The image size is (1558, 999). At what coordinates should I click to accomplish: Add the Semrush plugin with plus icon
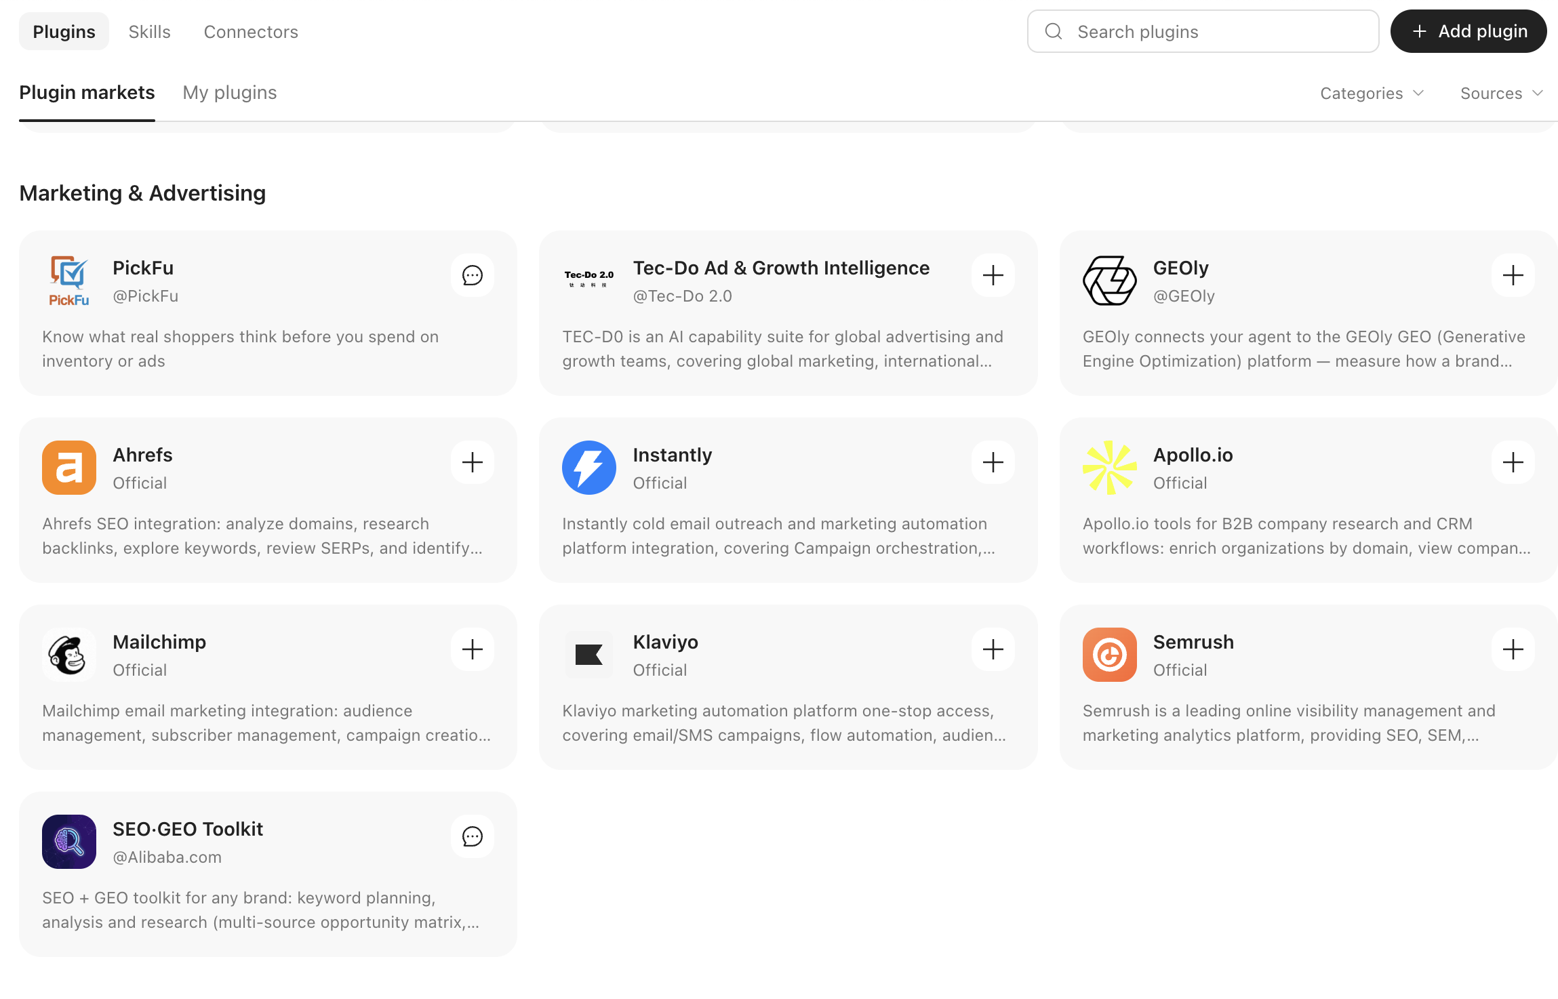tap(1513, 649)
